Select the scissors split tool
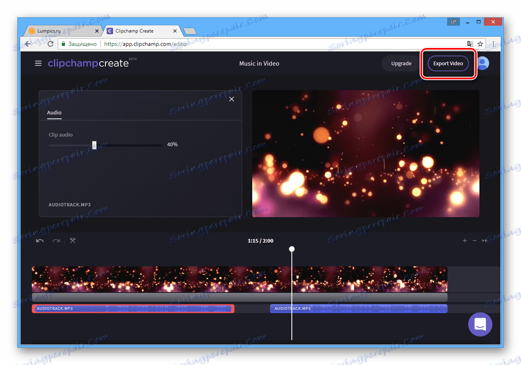 72,240
